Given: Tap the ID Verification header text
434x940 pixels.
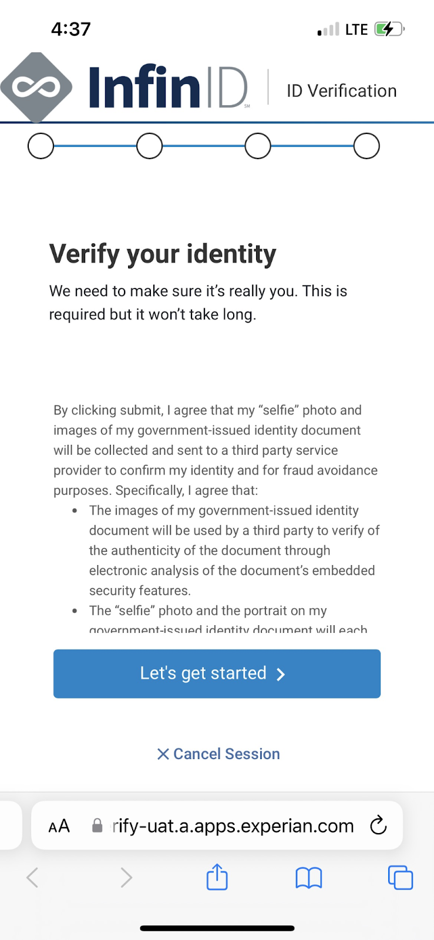Looking at the screenshot, I should [x=341, y=91].
